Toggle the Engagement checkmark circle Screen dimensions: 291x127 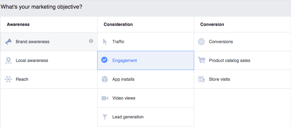(x=104, y=60)
